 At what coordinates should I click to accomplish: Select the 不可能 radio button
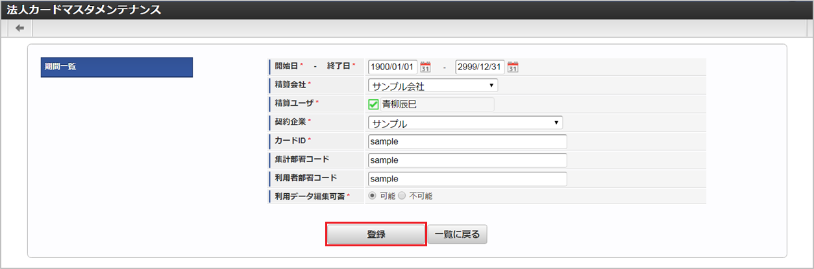coord(402,196)
